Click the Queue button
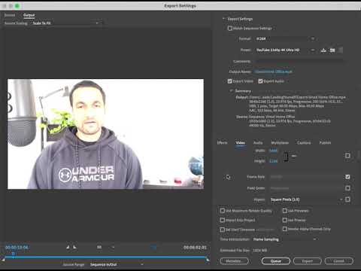Image resolution: width=361 pixels, height=271 pixels. tap(276, 261)
